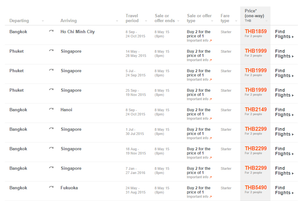Click the red external-link icon in the Fukuoka row
Image resolution: width=304 pixels, height=201 pixels.
211,197
